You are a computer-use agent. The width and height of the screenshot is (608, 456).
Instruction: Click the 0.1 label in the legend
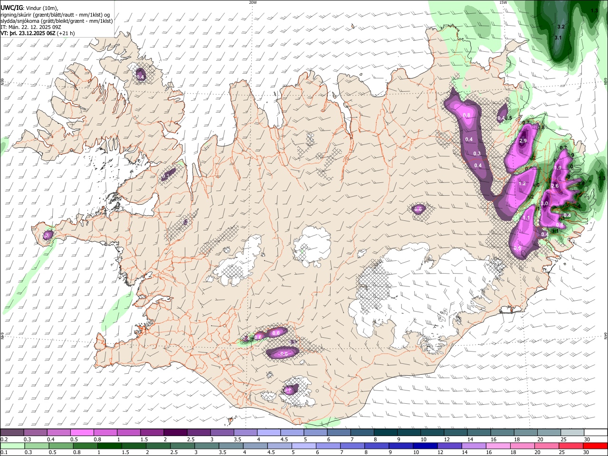[4, 453]
